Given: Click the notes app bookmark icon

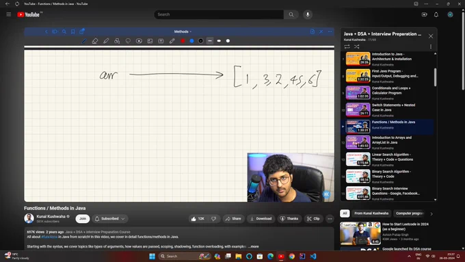Looking at the screenshot, I should pyautogui.click(x=73, y=31).
